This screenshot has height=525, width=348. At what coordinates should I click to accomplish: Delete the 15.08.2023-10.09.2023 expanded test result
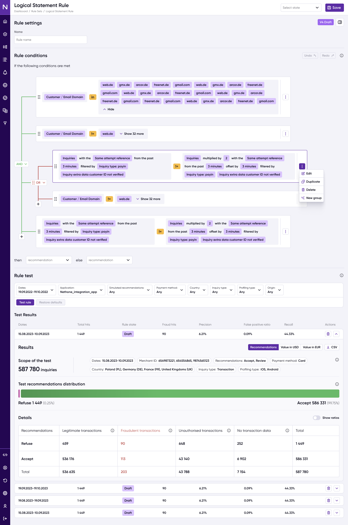pyautogui.click(x=328, y=334)
